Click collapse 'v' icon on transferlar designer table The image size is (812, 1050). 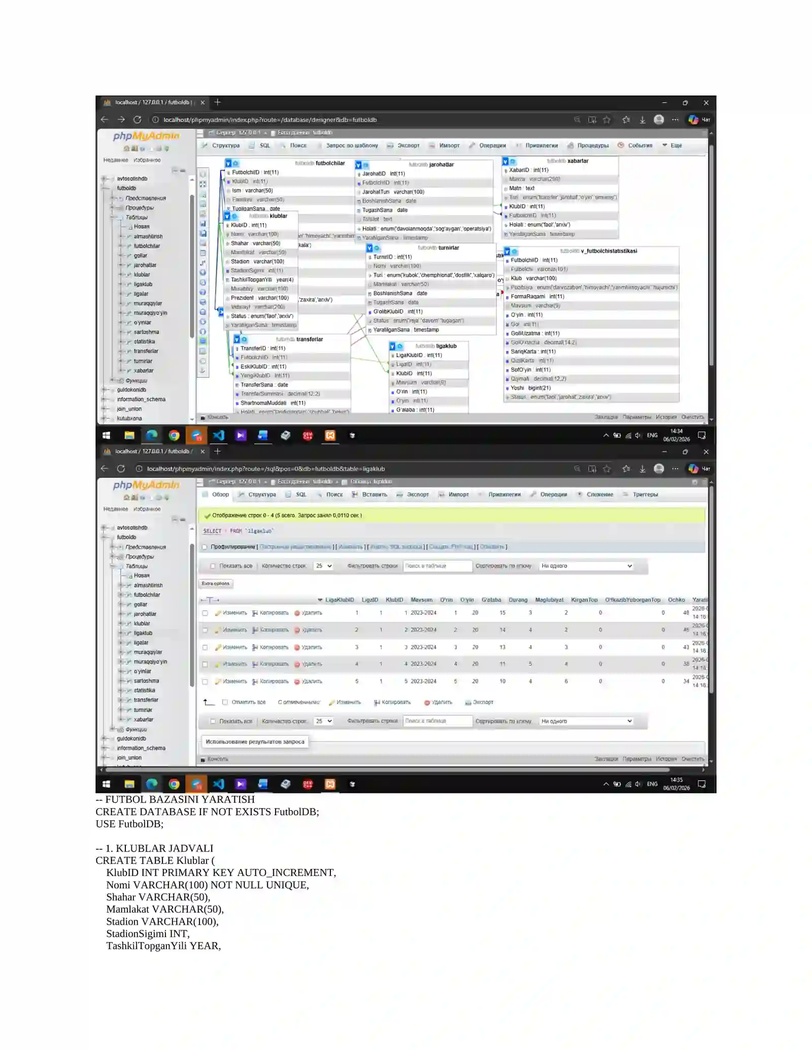(x=236, y=339)
